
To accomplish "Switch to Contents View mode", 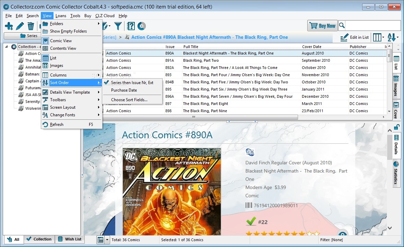I will pyautogui.click(x=72, y=48).
